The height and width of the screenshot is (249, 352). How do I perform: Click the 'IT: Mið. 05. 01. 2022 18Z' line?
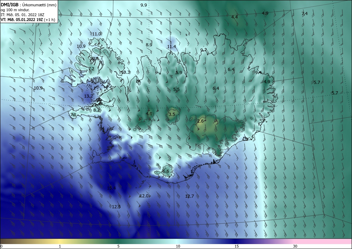[x=23, y=15]
